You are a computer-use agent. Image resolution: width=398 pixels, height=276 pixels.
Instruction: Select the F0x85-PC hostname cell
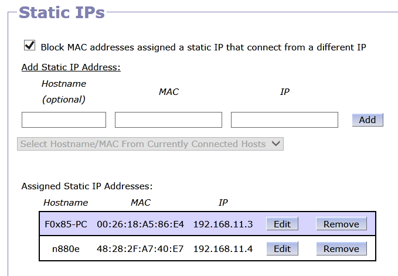click(x=66, y=224)
